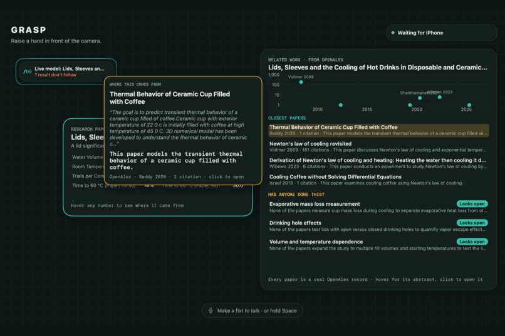Screen dimensions: 505x336
Task: Click 'click to open' in popup footer
Action: (x=226, y=177)
